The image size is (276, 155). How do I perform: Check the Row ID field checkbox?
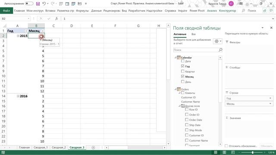point(187,109)
